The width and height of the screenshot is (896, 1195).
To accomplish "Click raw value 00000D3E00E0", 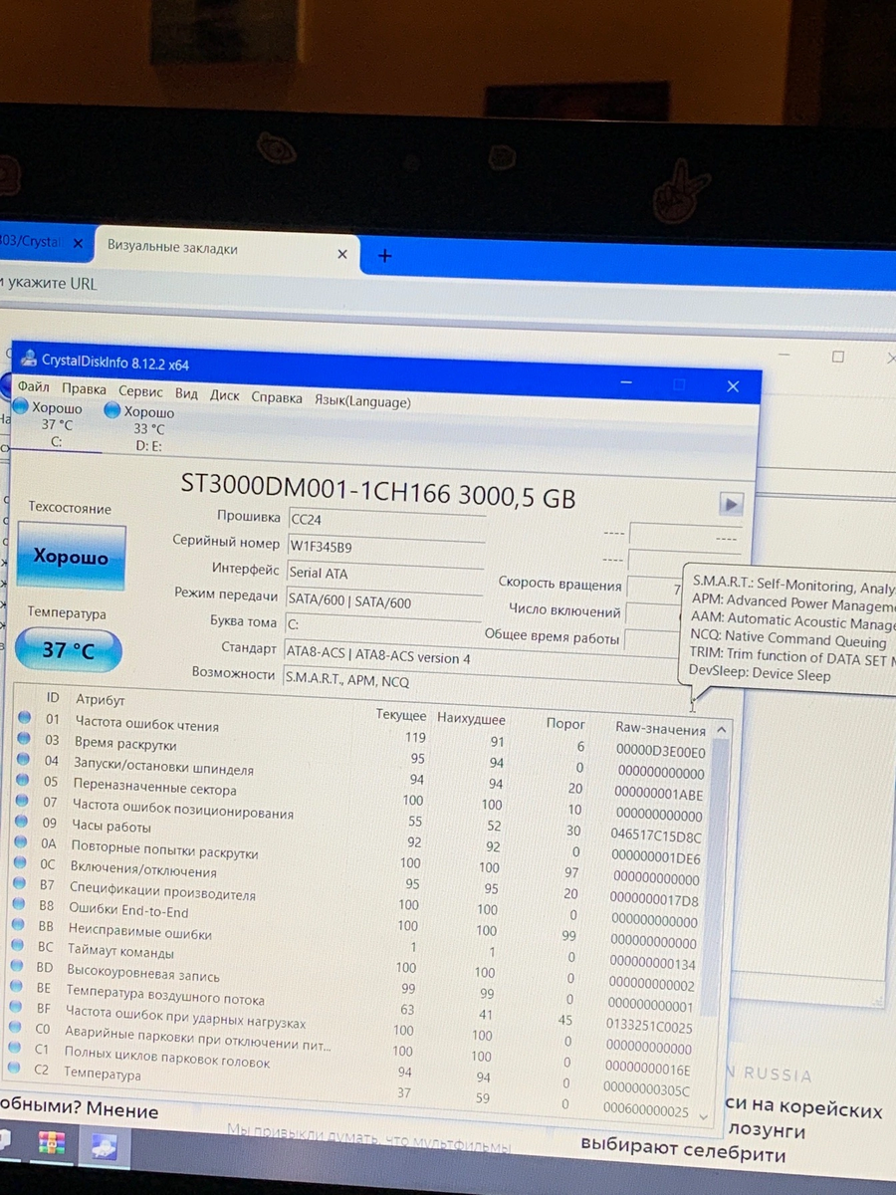I will (661, 752).
